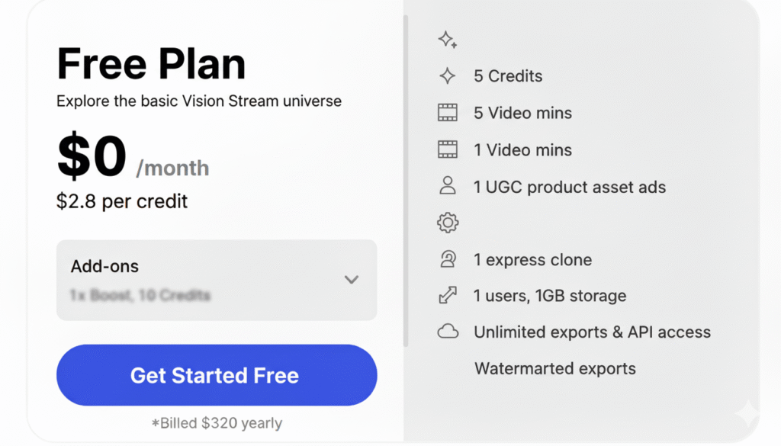Click the 1 express clone feature label
Viewport: 781px width, 446px height.
(532, 259)
